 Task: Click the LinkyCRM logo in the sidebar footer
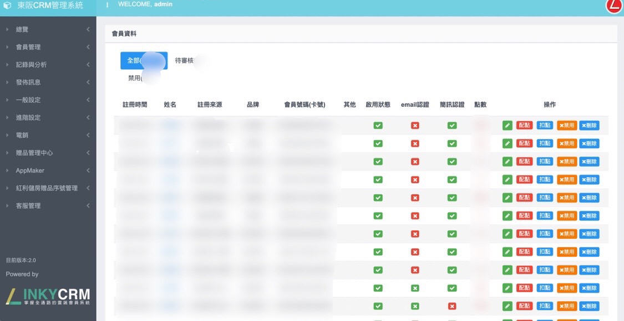pyautogui.click(x=48, y=296)
